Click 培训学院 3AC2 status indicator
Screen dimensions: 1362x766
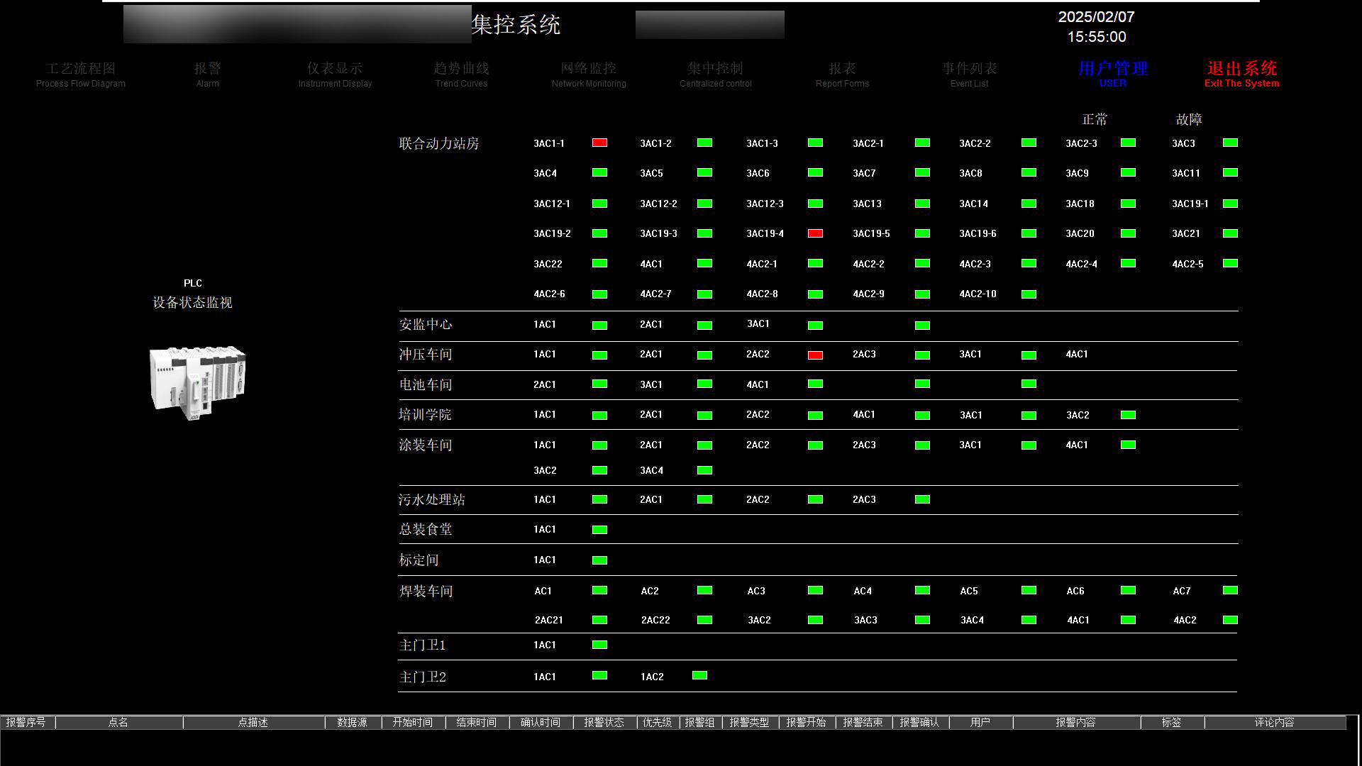click(1128, 415)
